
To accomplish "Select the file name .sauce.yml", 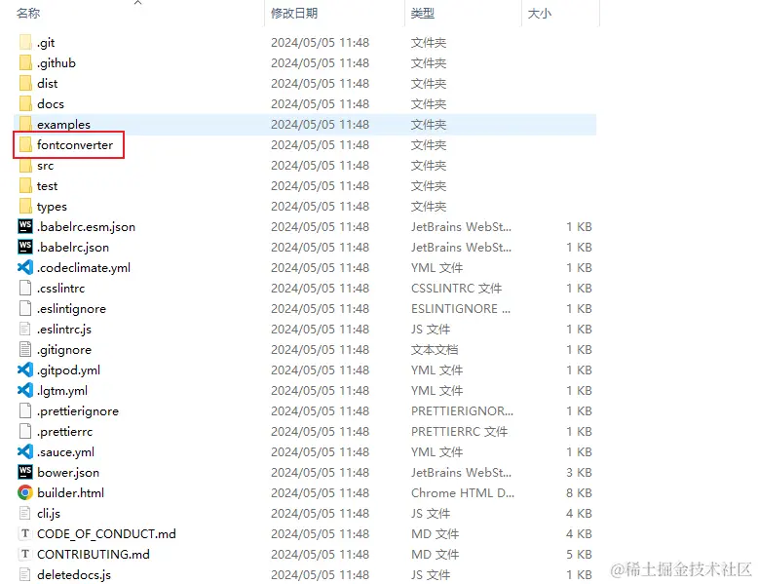I will (x=65, y=452).
